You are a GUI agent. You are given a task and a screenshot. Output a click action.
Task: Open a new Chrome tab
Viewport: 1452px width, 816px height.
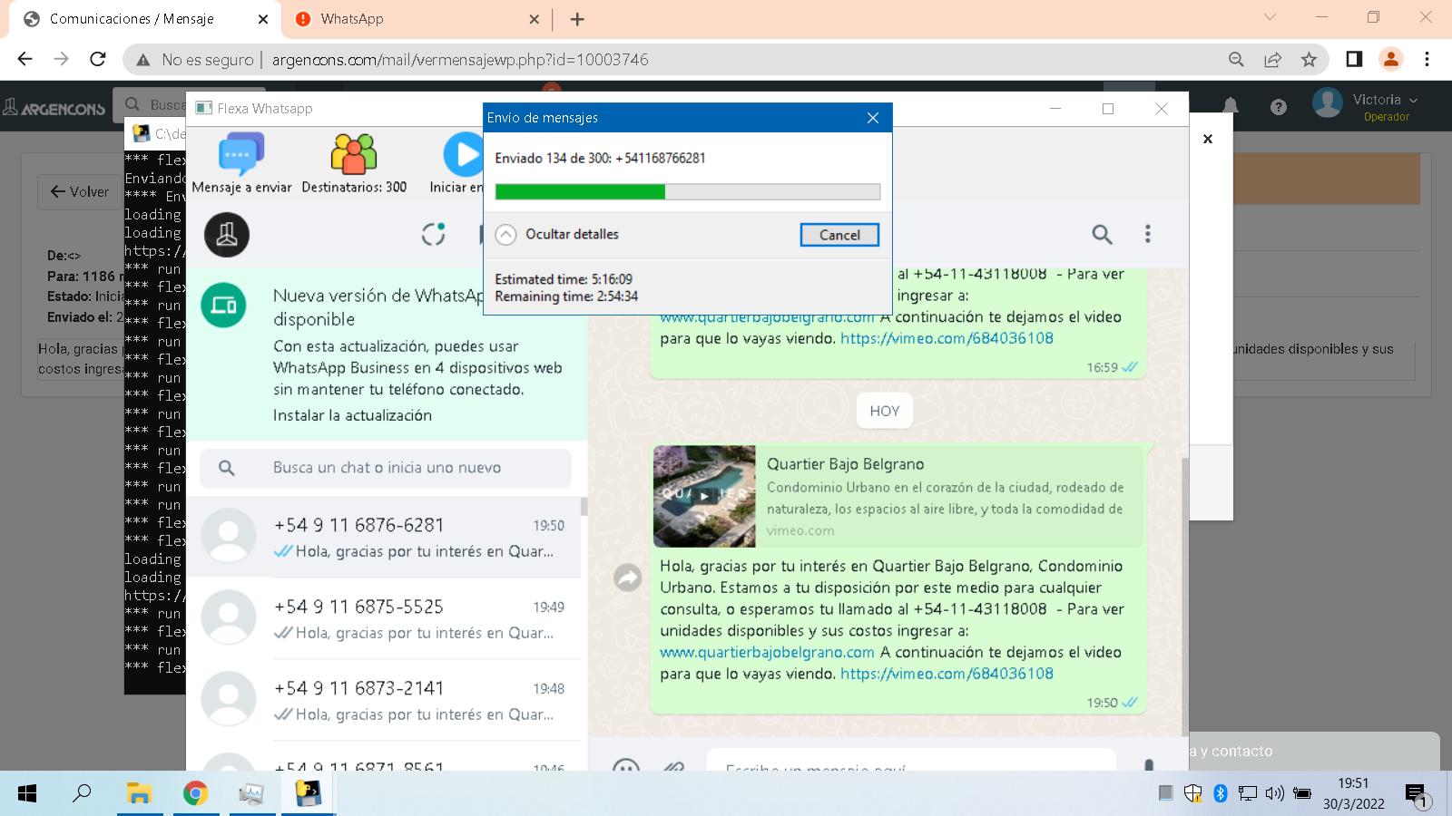pyautogui.click(x=577, y=19)
